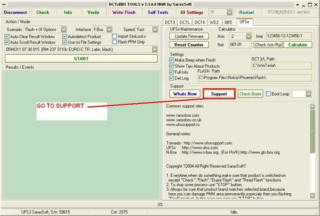Click the DCT3/L Path field
Viewport: 320px width, 216px height.
282,66
